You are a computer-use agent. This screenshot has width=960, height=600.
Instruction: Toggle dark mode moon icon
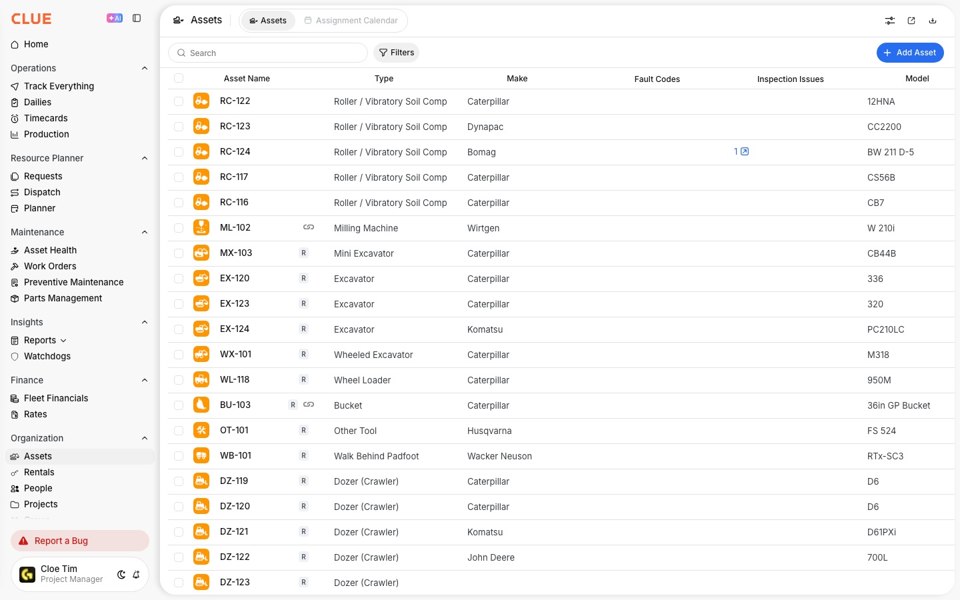click(121, 575)
